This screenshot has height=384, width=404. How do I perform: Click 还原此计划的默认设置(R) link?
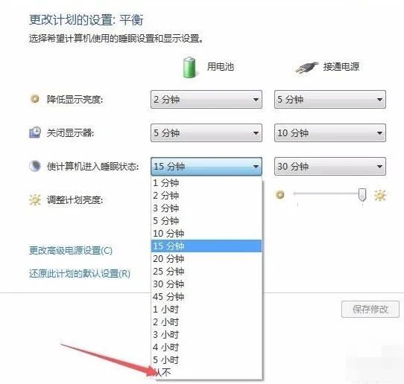(80, 273)
